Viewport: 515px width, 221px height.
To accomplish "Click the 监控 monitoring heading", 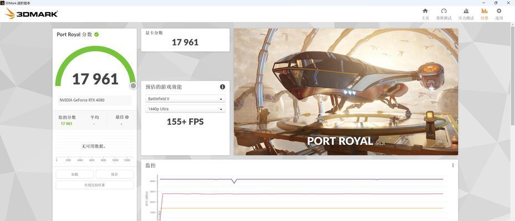I will (x=150, y=166).
